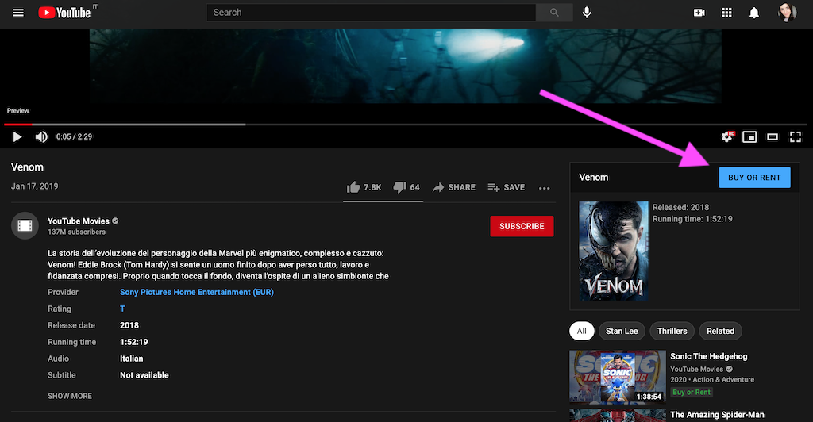The width and height of the screenshot is (813, 422).
Task: Click the Jan 17, 2019 date text
Action: tap(35, 186)
